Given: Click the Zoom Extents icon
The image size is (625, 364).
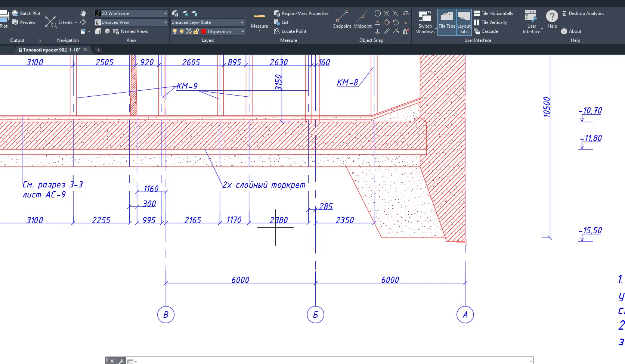Looking at the screenshot, I should pos(51,22).
